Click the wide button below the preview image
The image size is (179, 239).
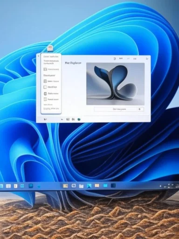coord(119,109)
